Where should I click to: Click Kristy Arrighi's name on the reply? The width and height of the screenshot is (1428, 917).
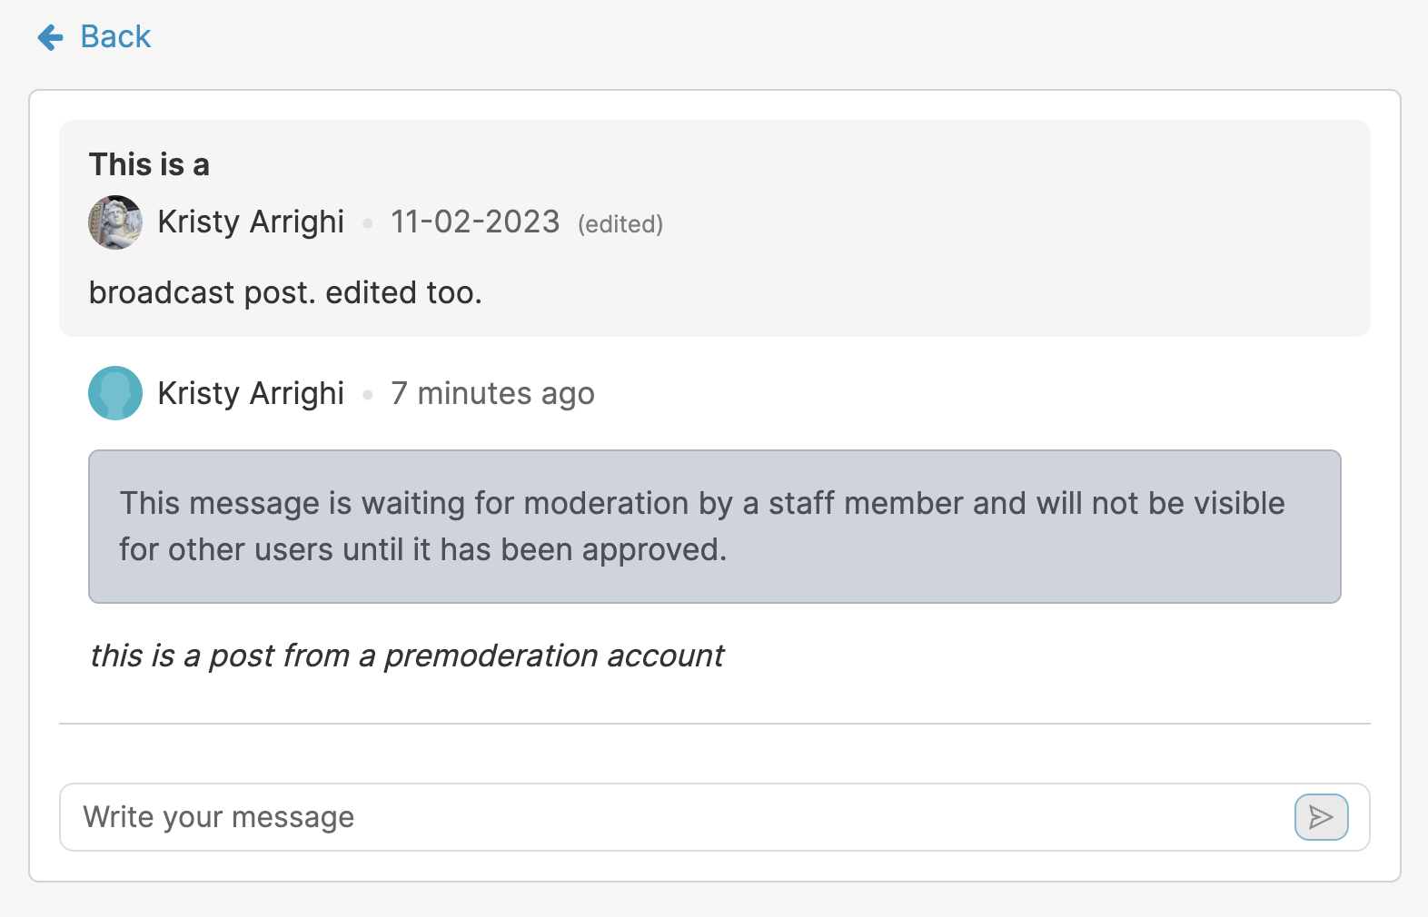251,394
